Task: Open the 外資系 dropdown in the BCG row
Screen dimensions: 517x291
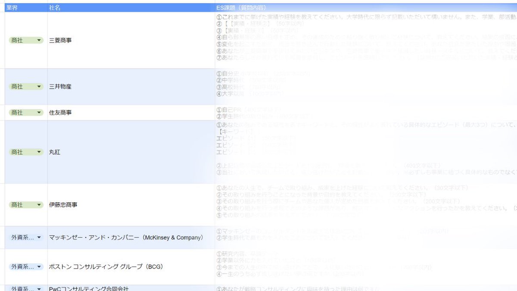Action: 26,267
